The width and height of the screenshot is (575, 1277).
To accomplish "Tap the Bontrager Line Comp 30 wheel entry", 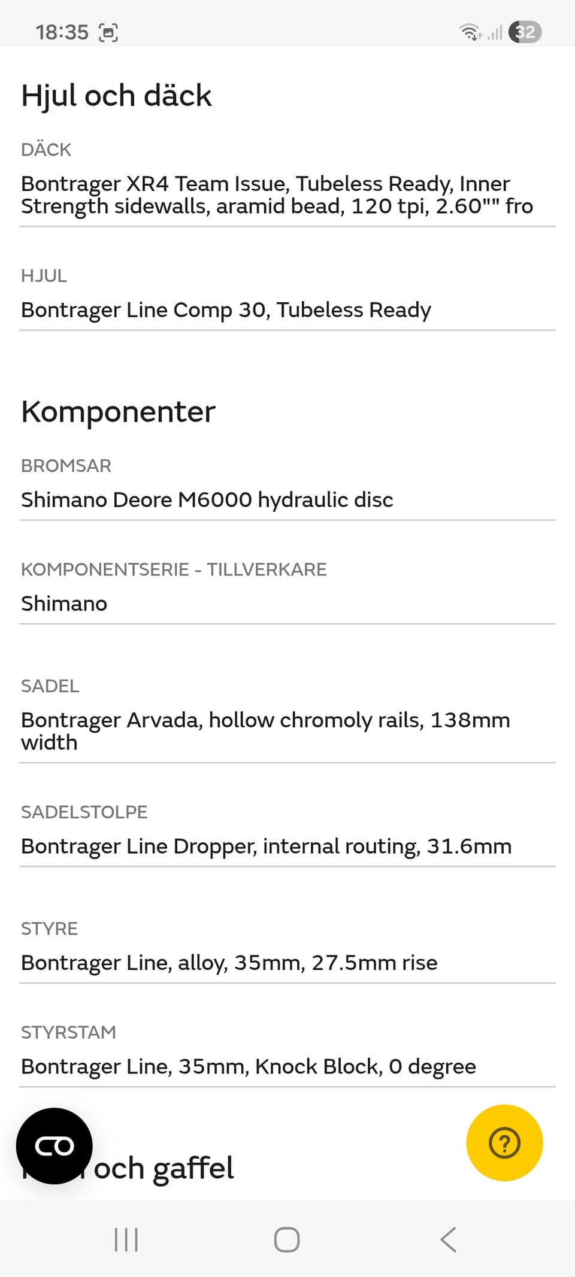I will click(x=226, y=310).
